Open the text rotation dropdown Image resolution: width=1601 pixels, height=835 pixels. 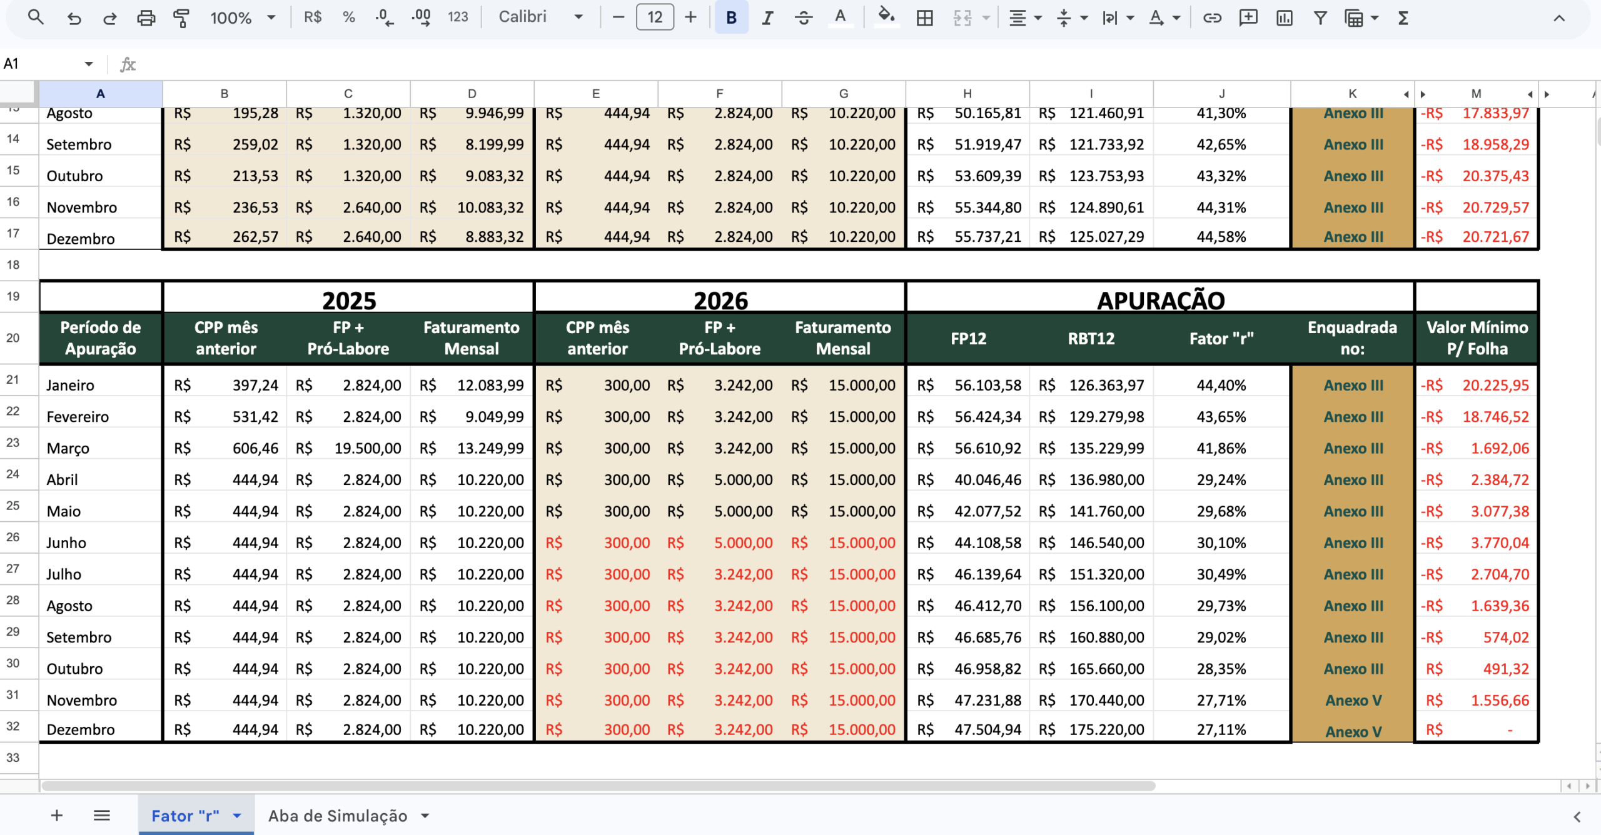click(1164, 17)
